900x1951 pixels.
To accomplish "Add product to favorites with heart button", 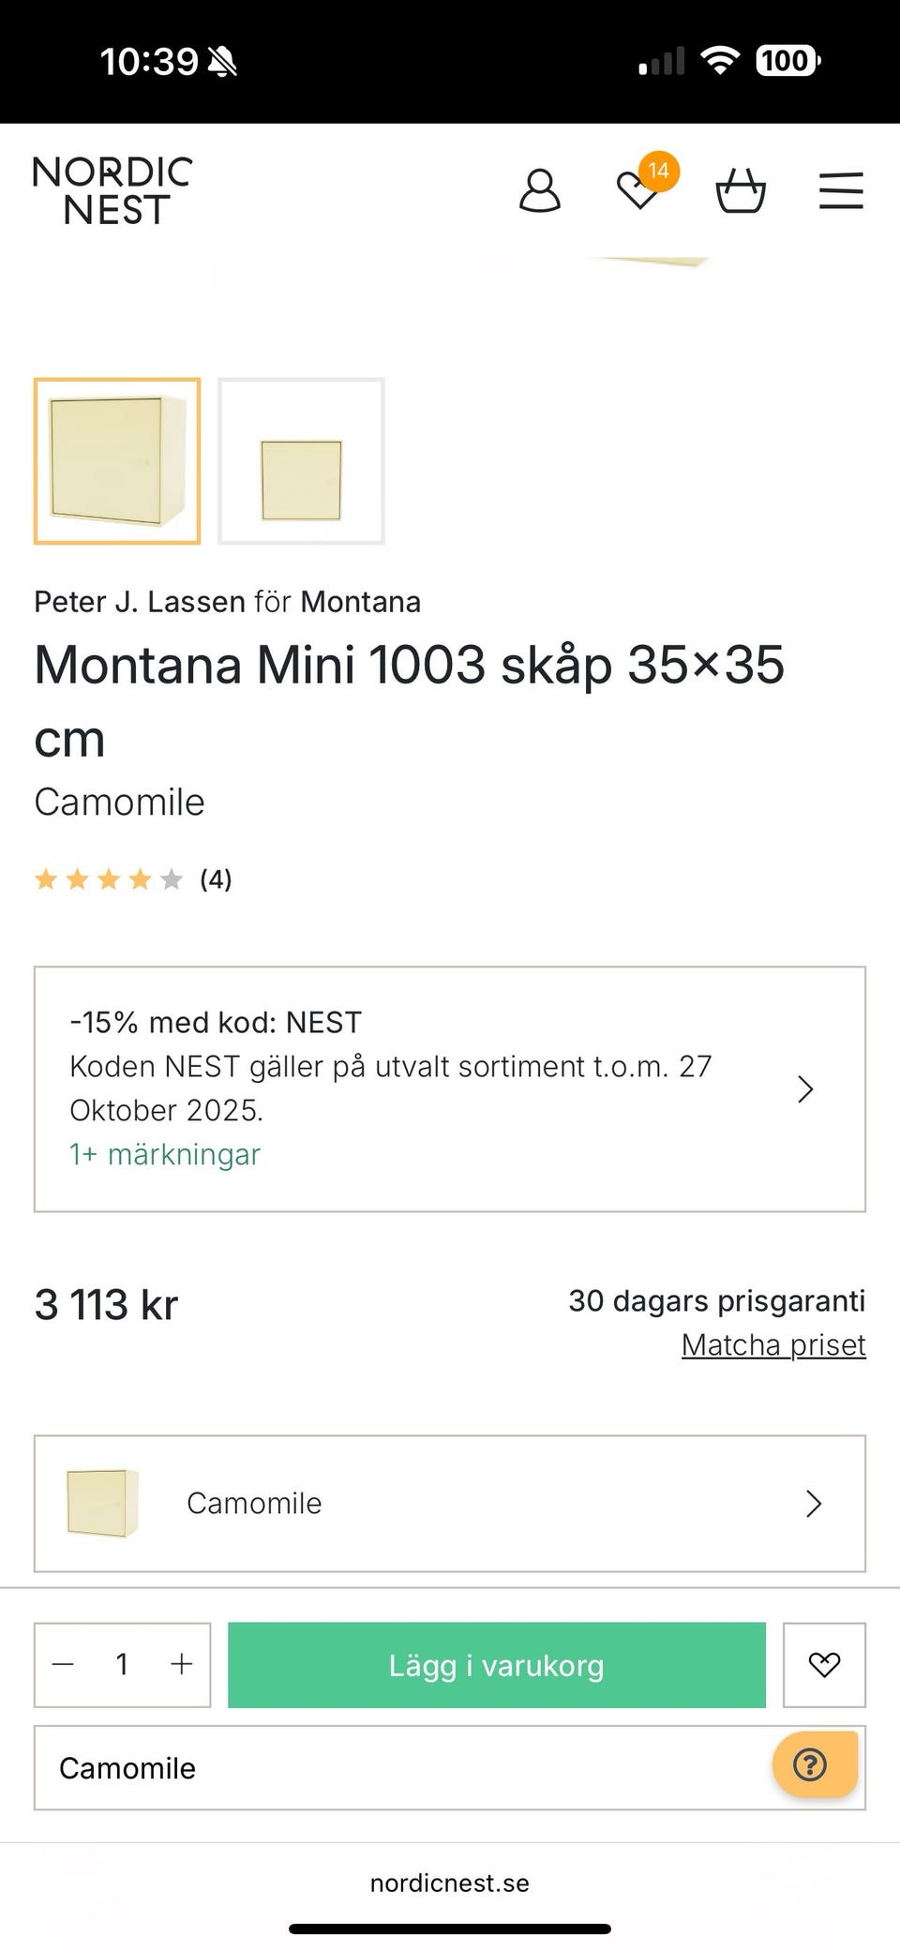I will (x=824, y=1664).
